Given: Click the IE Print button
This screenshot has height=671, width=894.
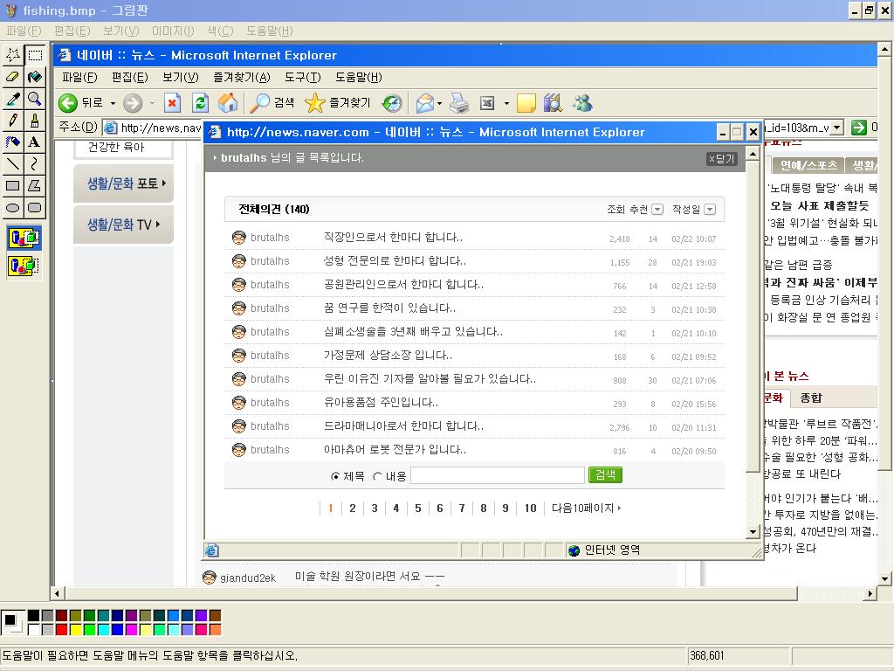Looking at the screenshot, I should click(x=459, y=103).
